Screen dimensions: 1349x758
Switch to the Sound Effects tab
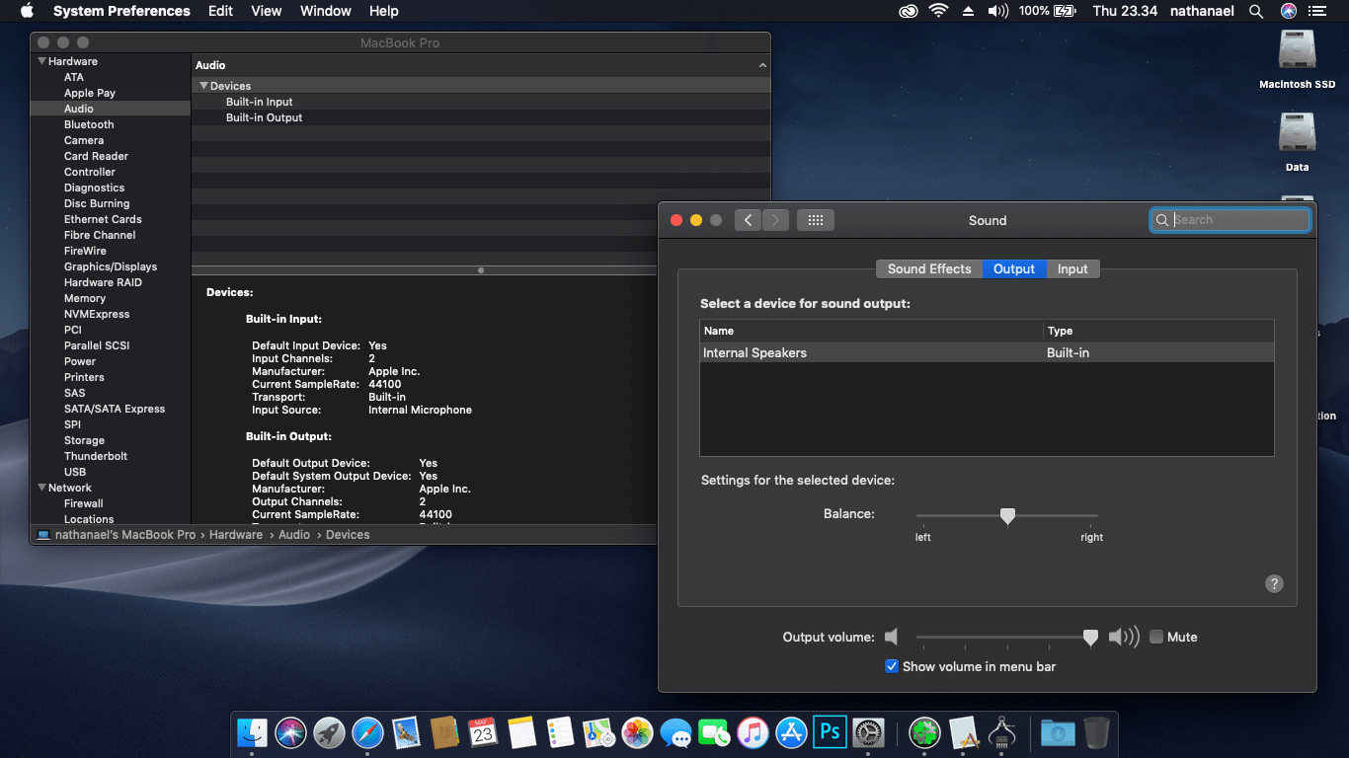(x=928, y=268)
